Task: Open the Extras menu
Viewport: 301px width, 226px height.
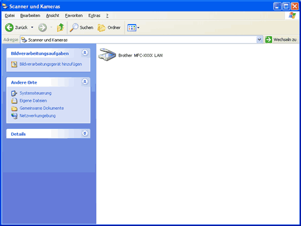Action: pyautogui.click(x=94, y=16)
